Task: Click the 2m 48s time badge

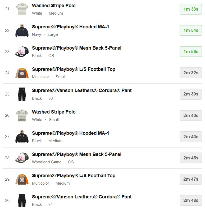Action: click(x=191, y=200)
